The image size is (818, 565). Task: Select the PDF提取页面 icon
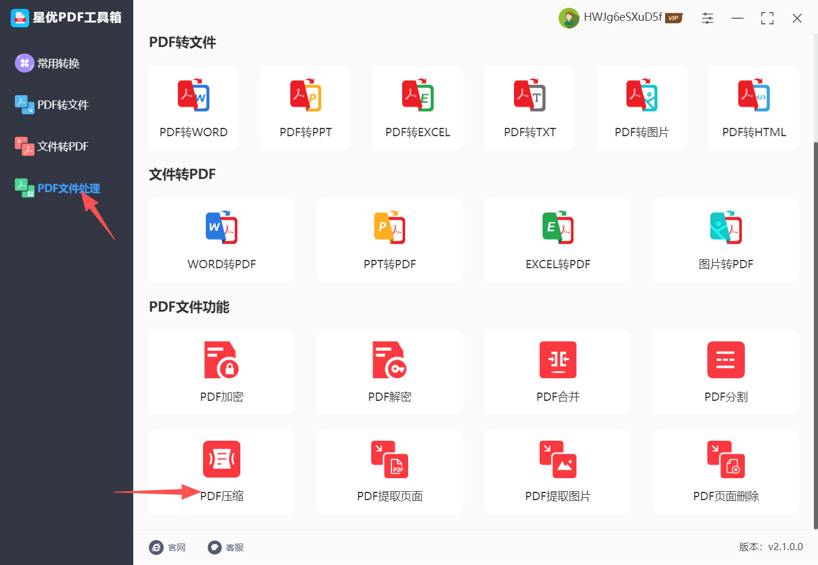390,459
